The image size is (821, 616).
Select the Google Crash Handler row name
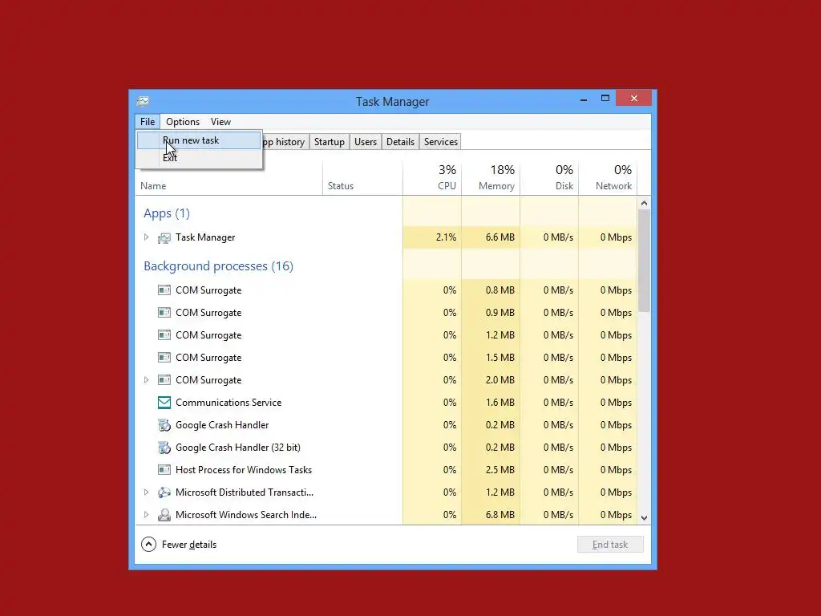click(x=222, y=425)
